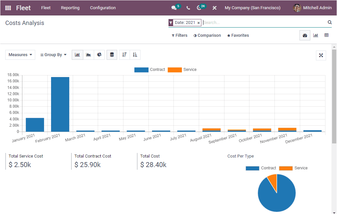337x214 pixels.
Task: Open the Configuration menu
Action: coord(103,8)
